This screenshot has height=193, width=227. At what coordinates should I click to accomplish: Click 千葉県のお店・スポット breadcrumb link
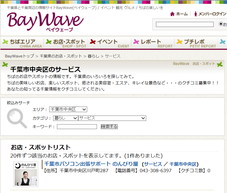click(x=61, y=56)
